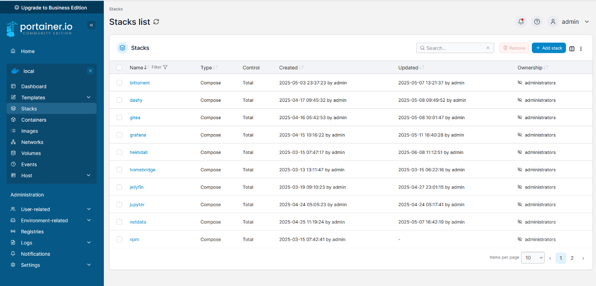
Task: Open the jellyfin stack link
Action: tap(137, 187)
